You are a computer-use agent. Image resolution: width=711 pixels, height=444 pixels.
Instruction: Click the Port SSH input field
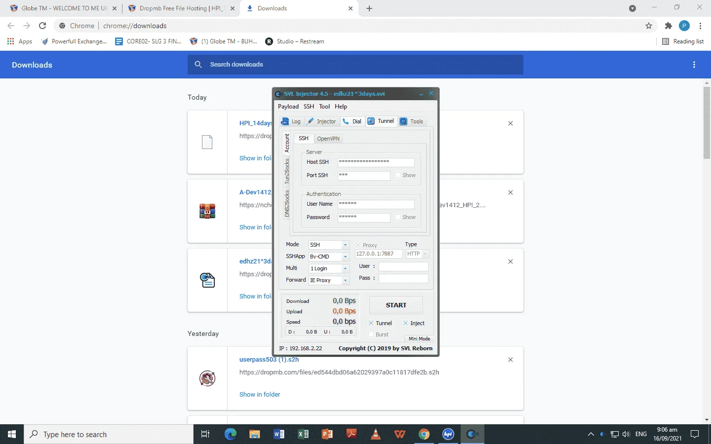(364, 175)
